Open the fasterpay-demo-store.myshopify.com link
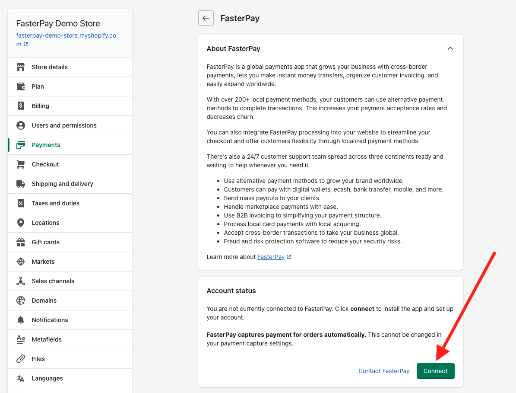This screenshot has width=516, height=393. pos(66,40)
